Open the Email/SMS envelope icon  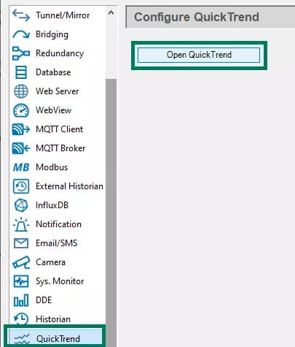click(21, 243)
